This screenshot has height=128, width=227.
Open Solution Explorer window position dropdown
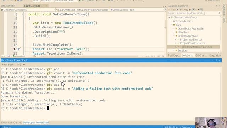coord(213,6)
